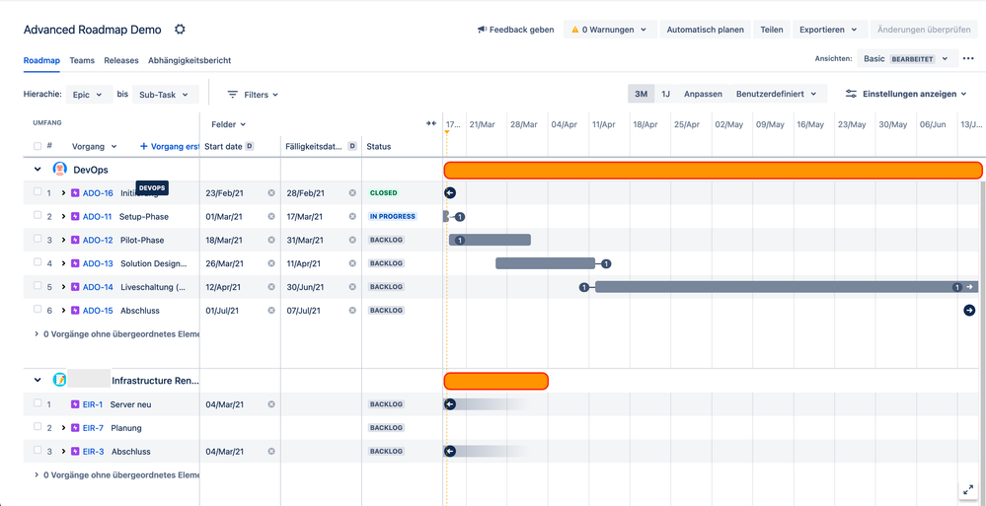Expand the ADO-11 Setup-Phase row

click(63, 216)
